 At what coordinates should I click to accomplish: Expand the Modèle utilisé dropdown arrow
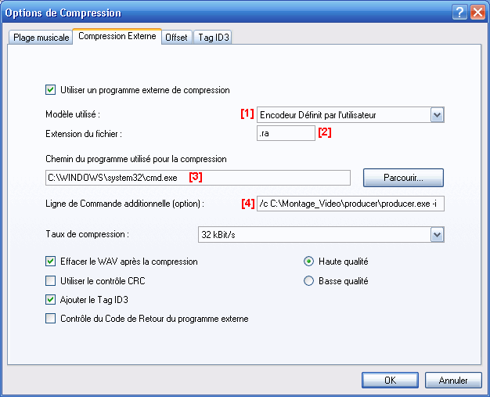point(438,115)
